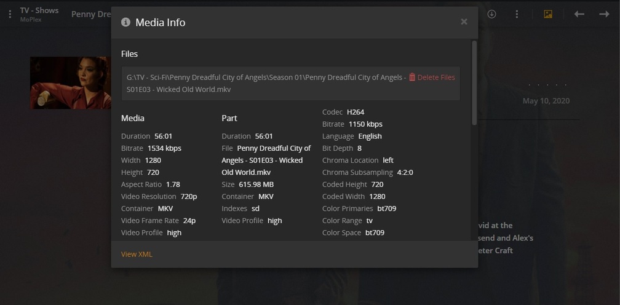
Task: Click the episode thumbnail image
Action: click(x=70, y=83)
